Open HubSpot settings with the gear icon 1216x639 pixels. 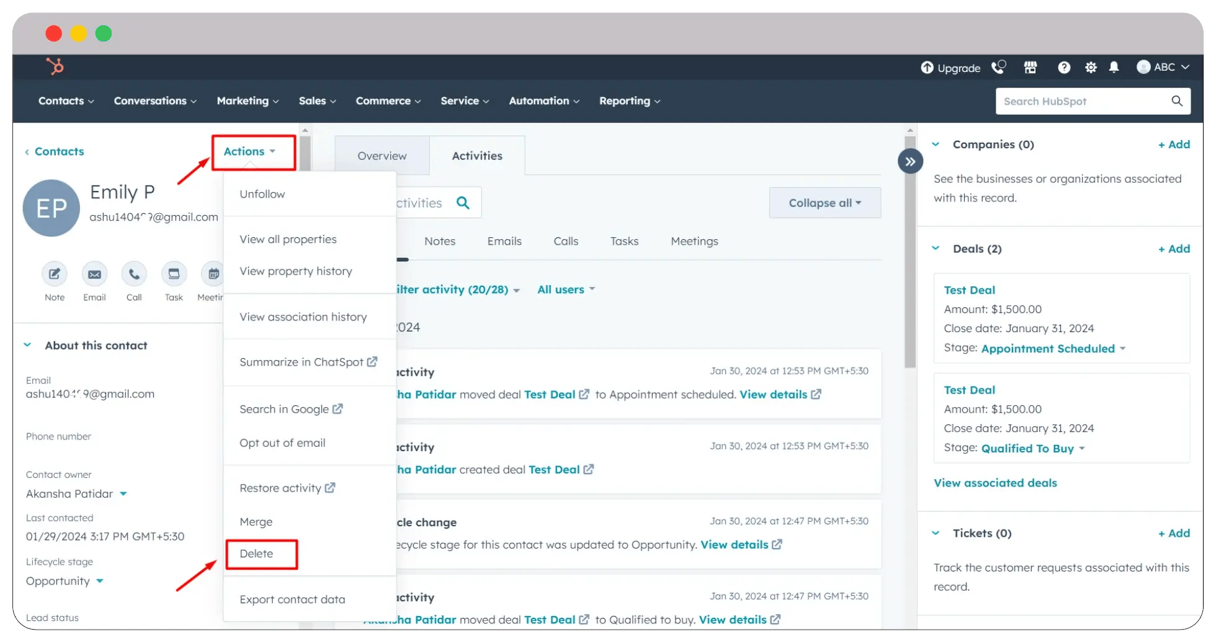tap(1091, 68)
